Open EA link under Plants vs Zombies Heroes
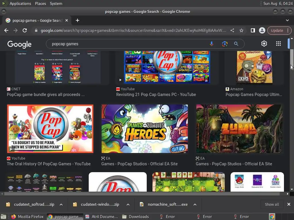 pyautogui.click(x=140, y=164)
